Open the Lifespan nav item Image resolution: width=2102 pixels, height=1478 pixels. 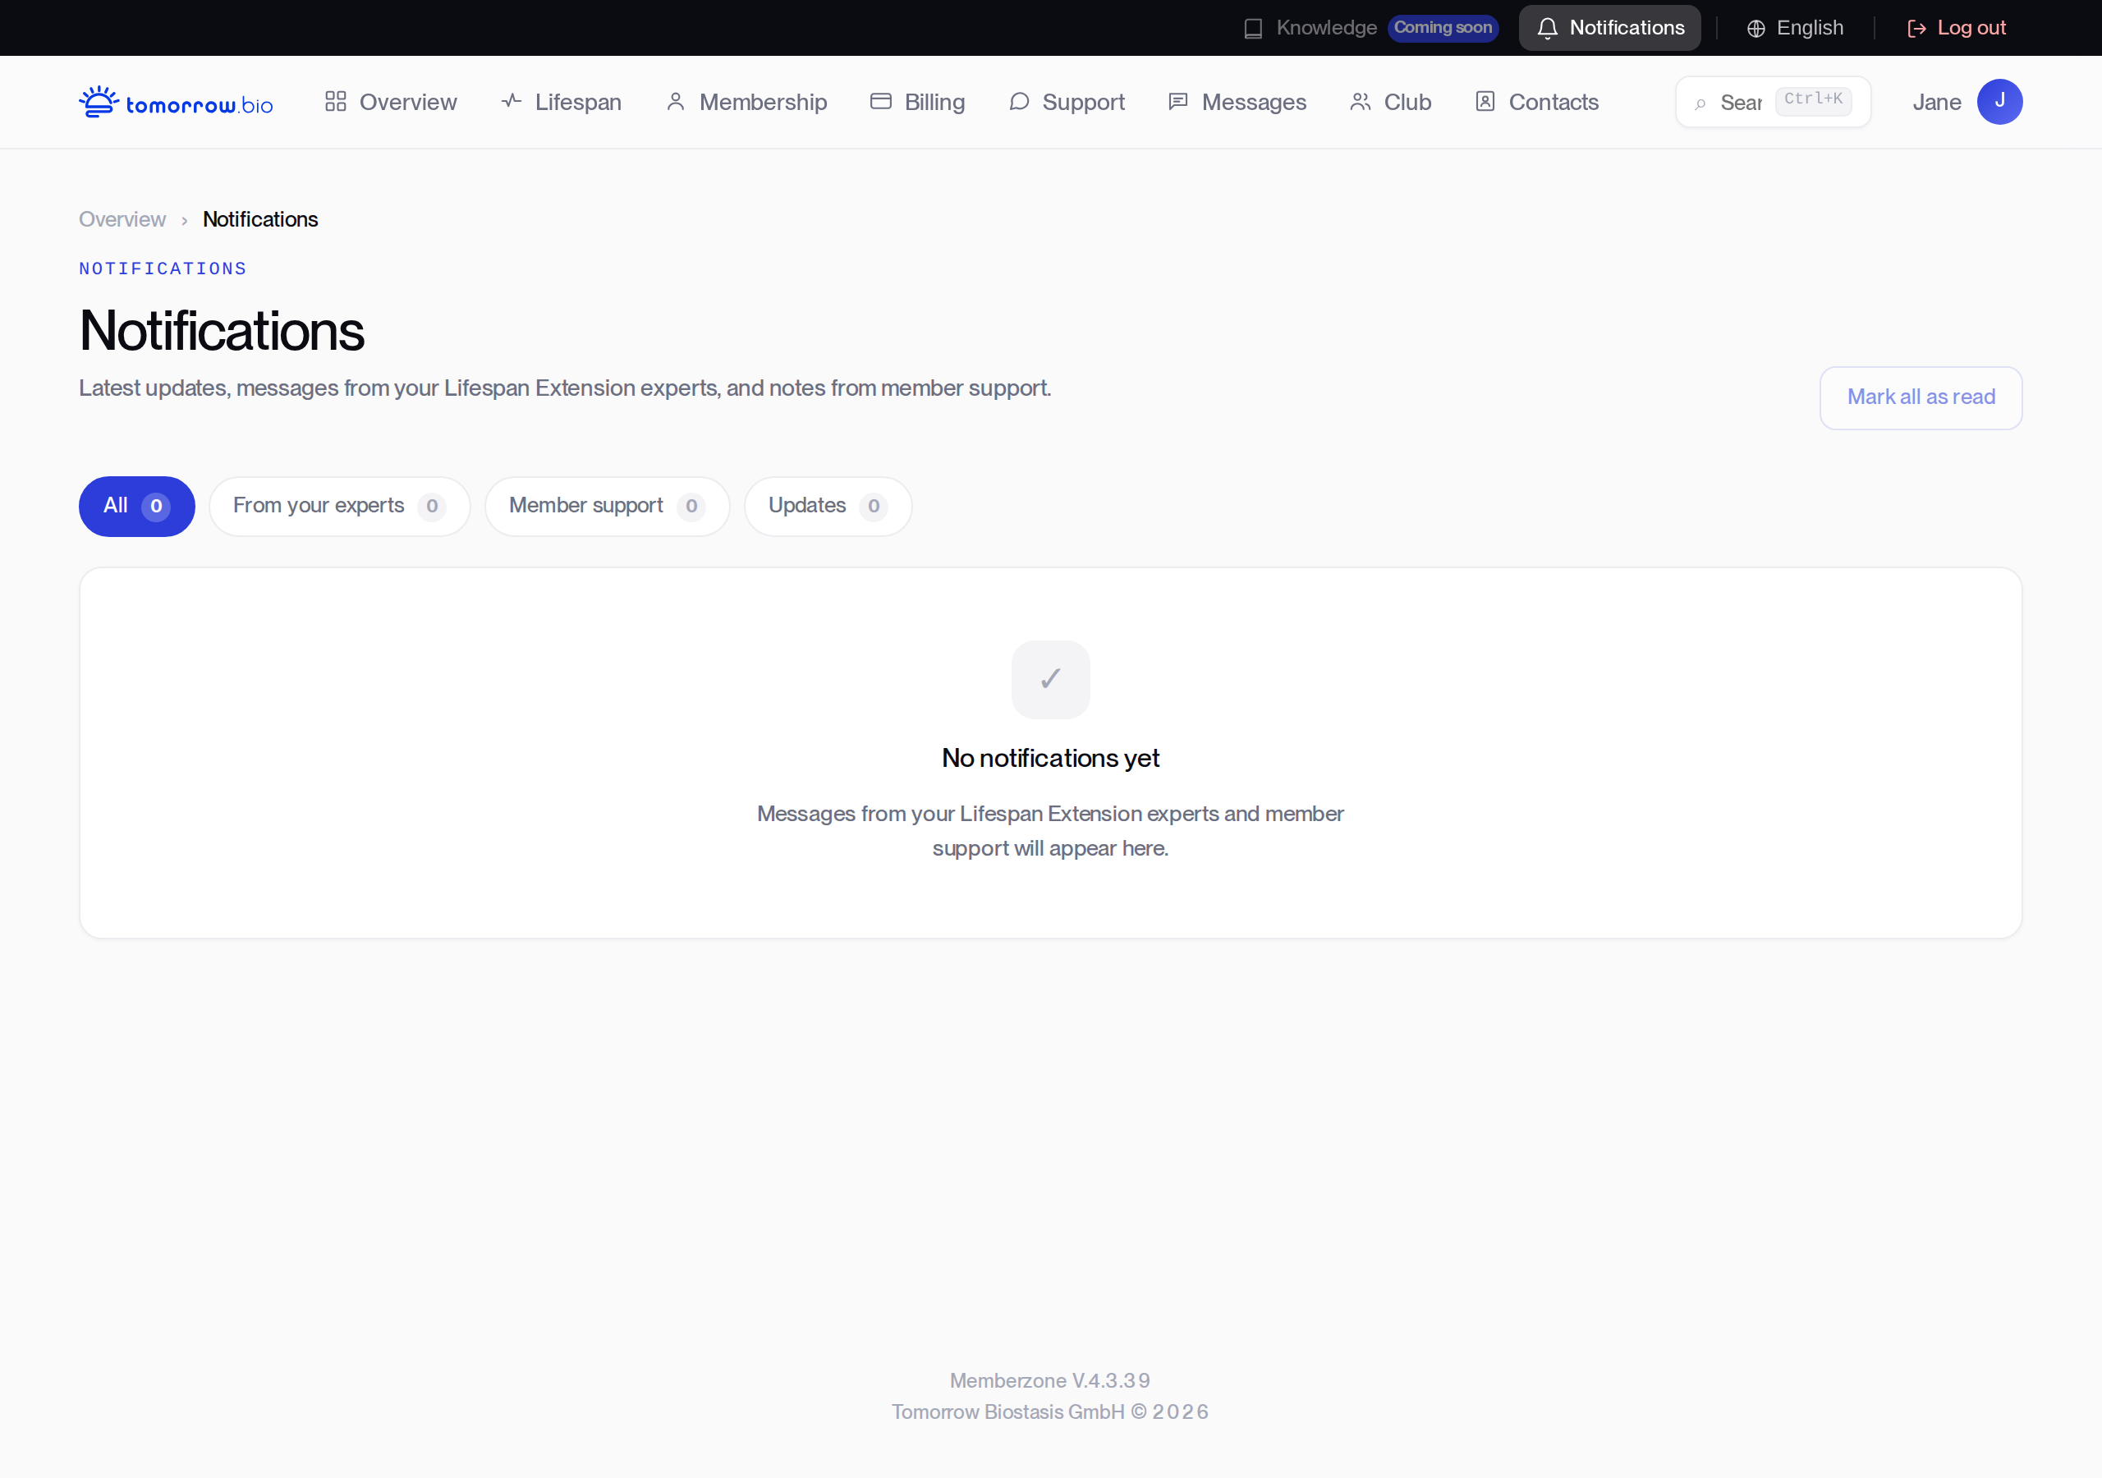pyautogui.click(x=561, y=102)
